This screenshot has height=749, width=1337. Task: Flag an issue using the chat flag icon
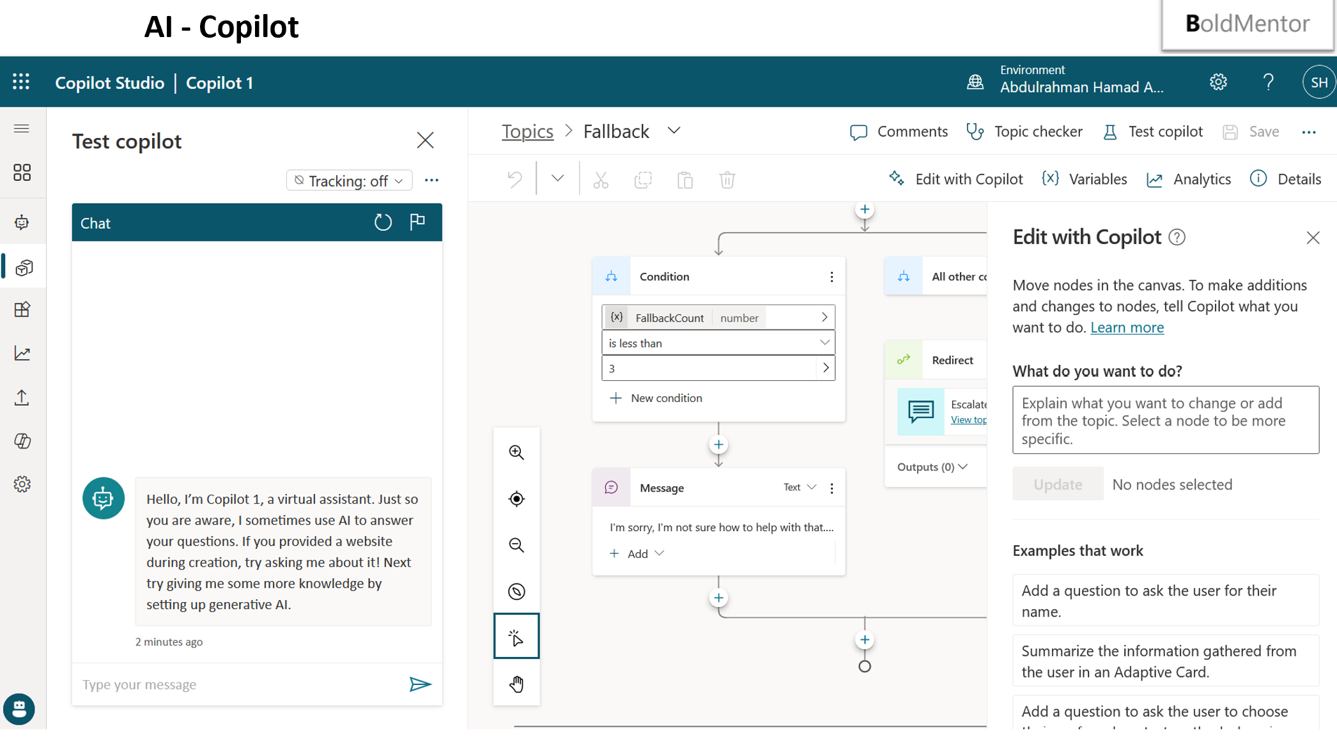tap(417, 222)
